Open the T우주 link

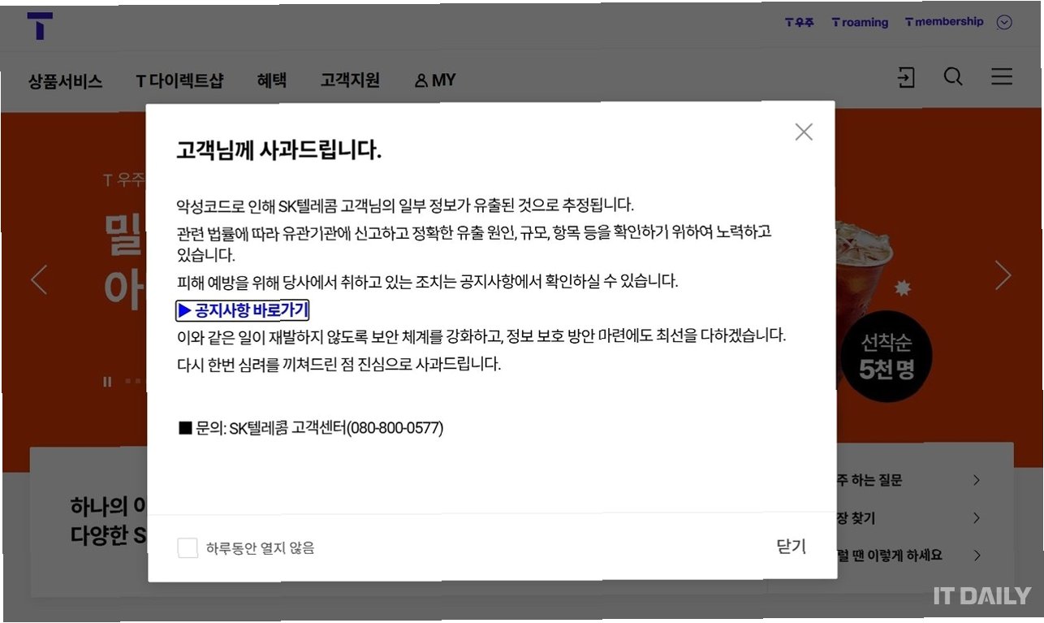[799, 23]
